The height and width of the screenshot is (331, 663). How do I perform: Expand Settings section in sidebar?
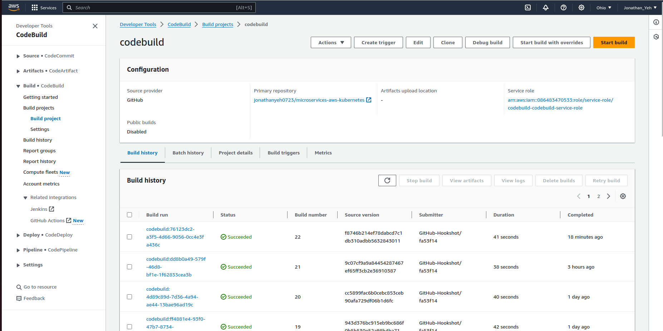click(x=18, y=265)
